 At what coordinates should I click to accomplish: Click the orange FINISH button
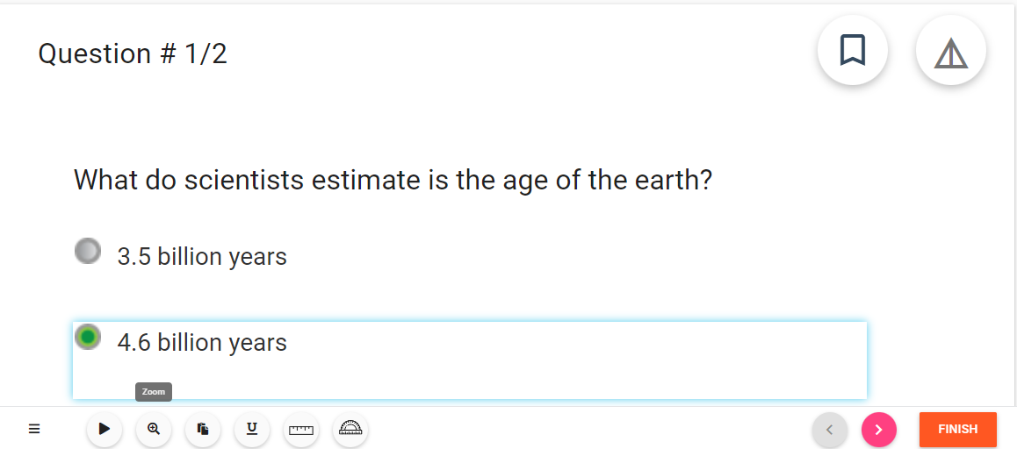(x=958, y=430)
